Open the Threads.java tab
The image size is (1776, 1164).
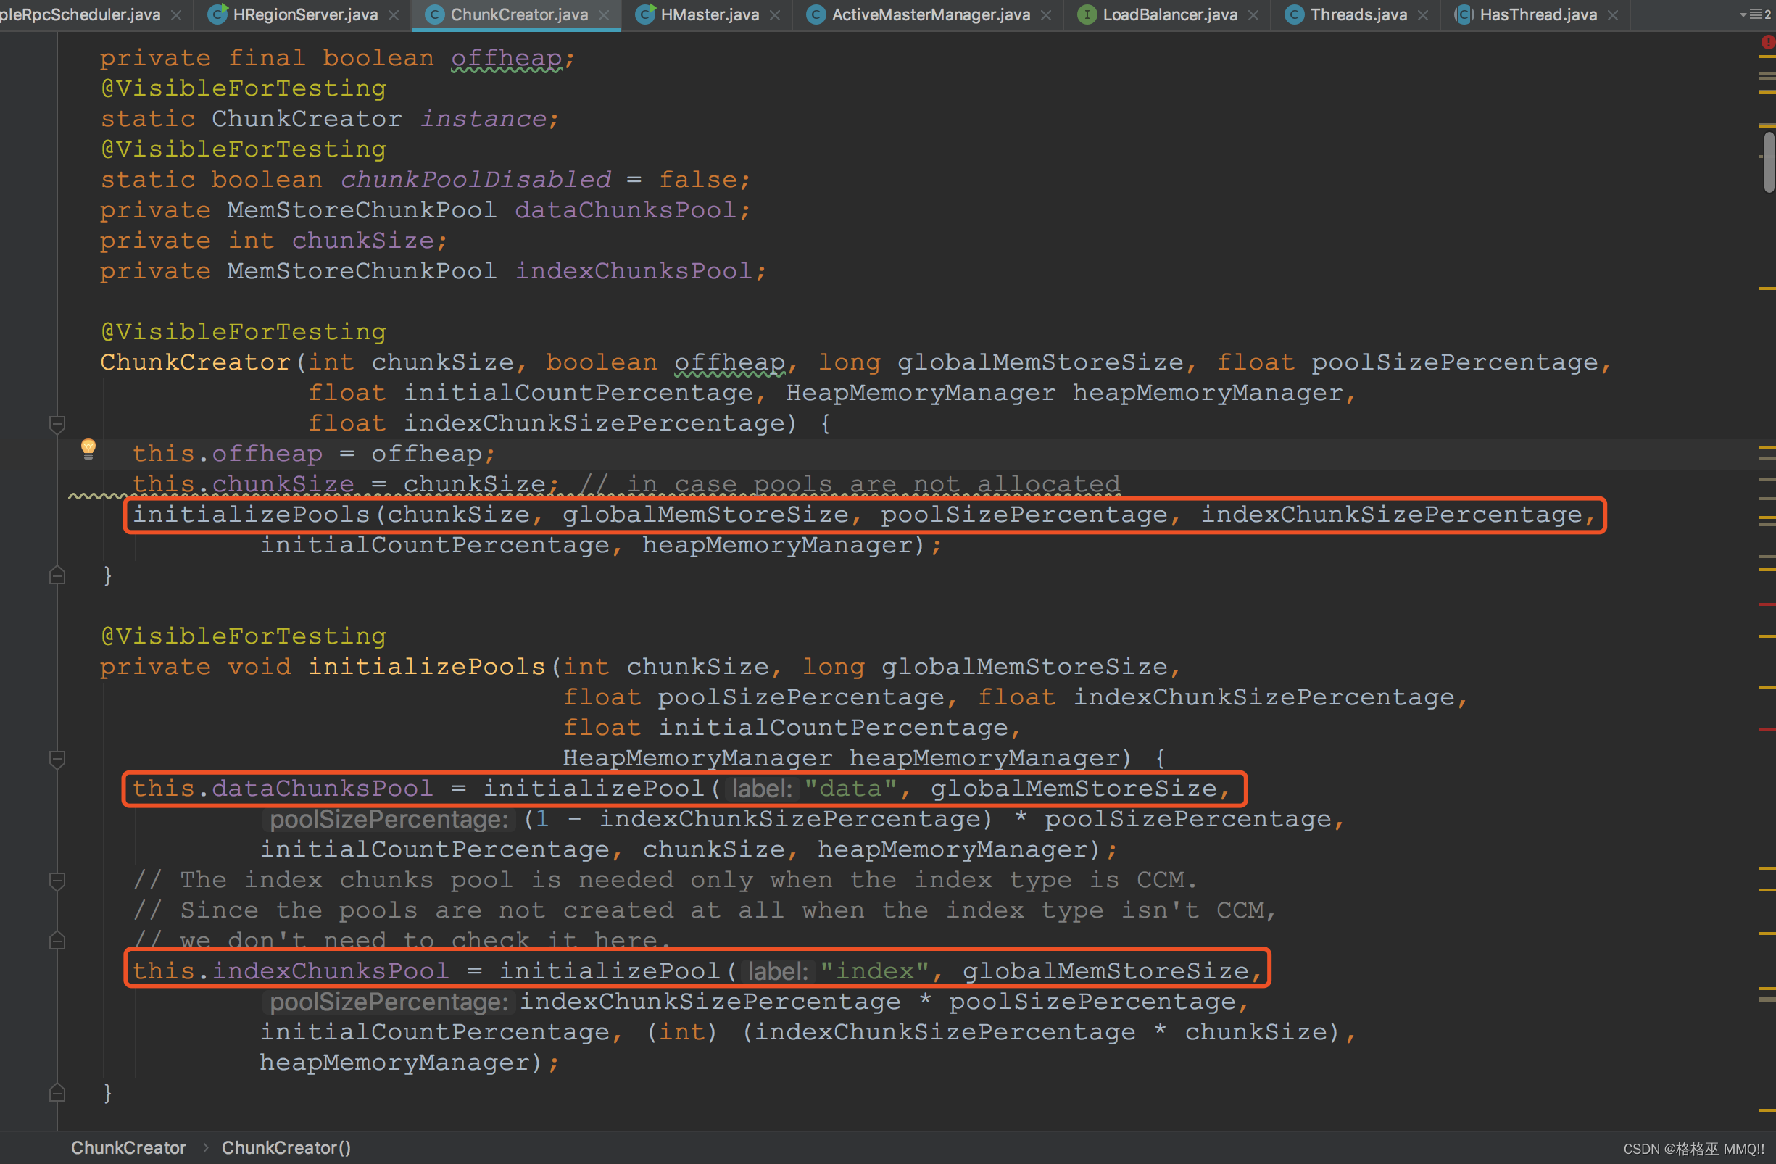tap(1358, 14)
